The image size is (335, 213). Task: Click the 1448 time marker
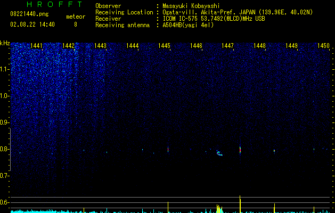pyautogui.click(x=259, y=46)
